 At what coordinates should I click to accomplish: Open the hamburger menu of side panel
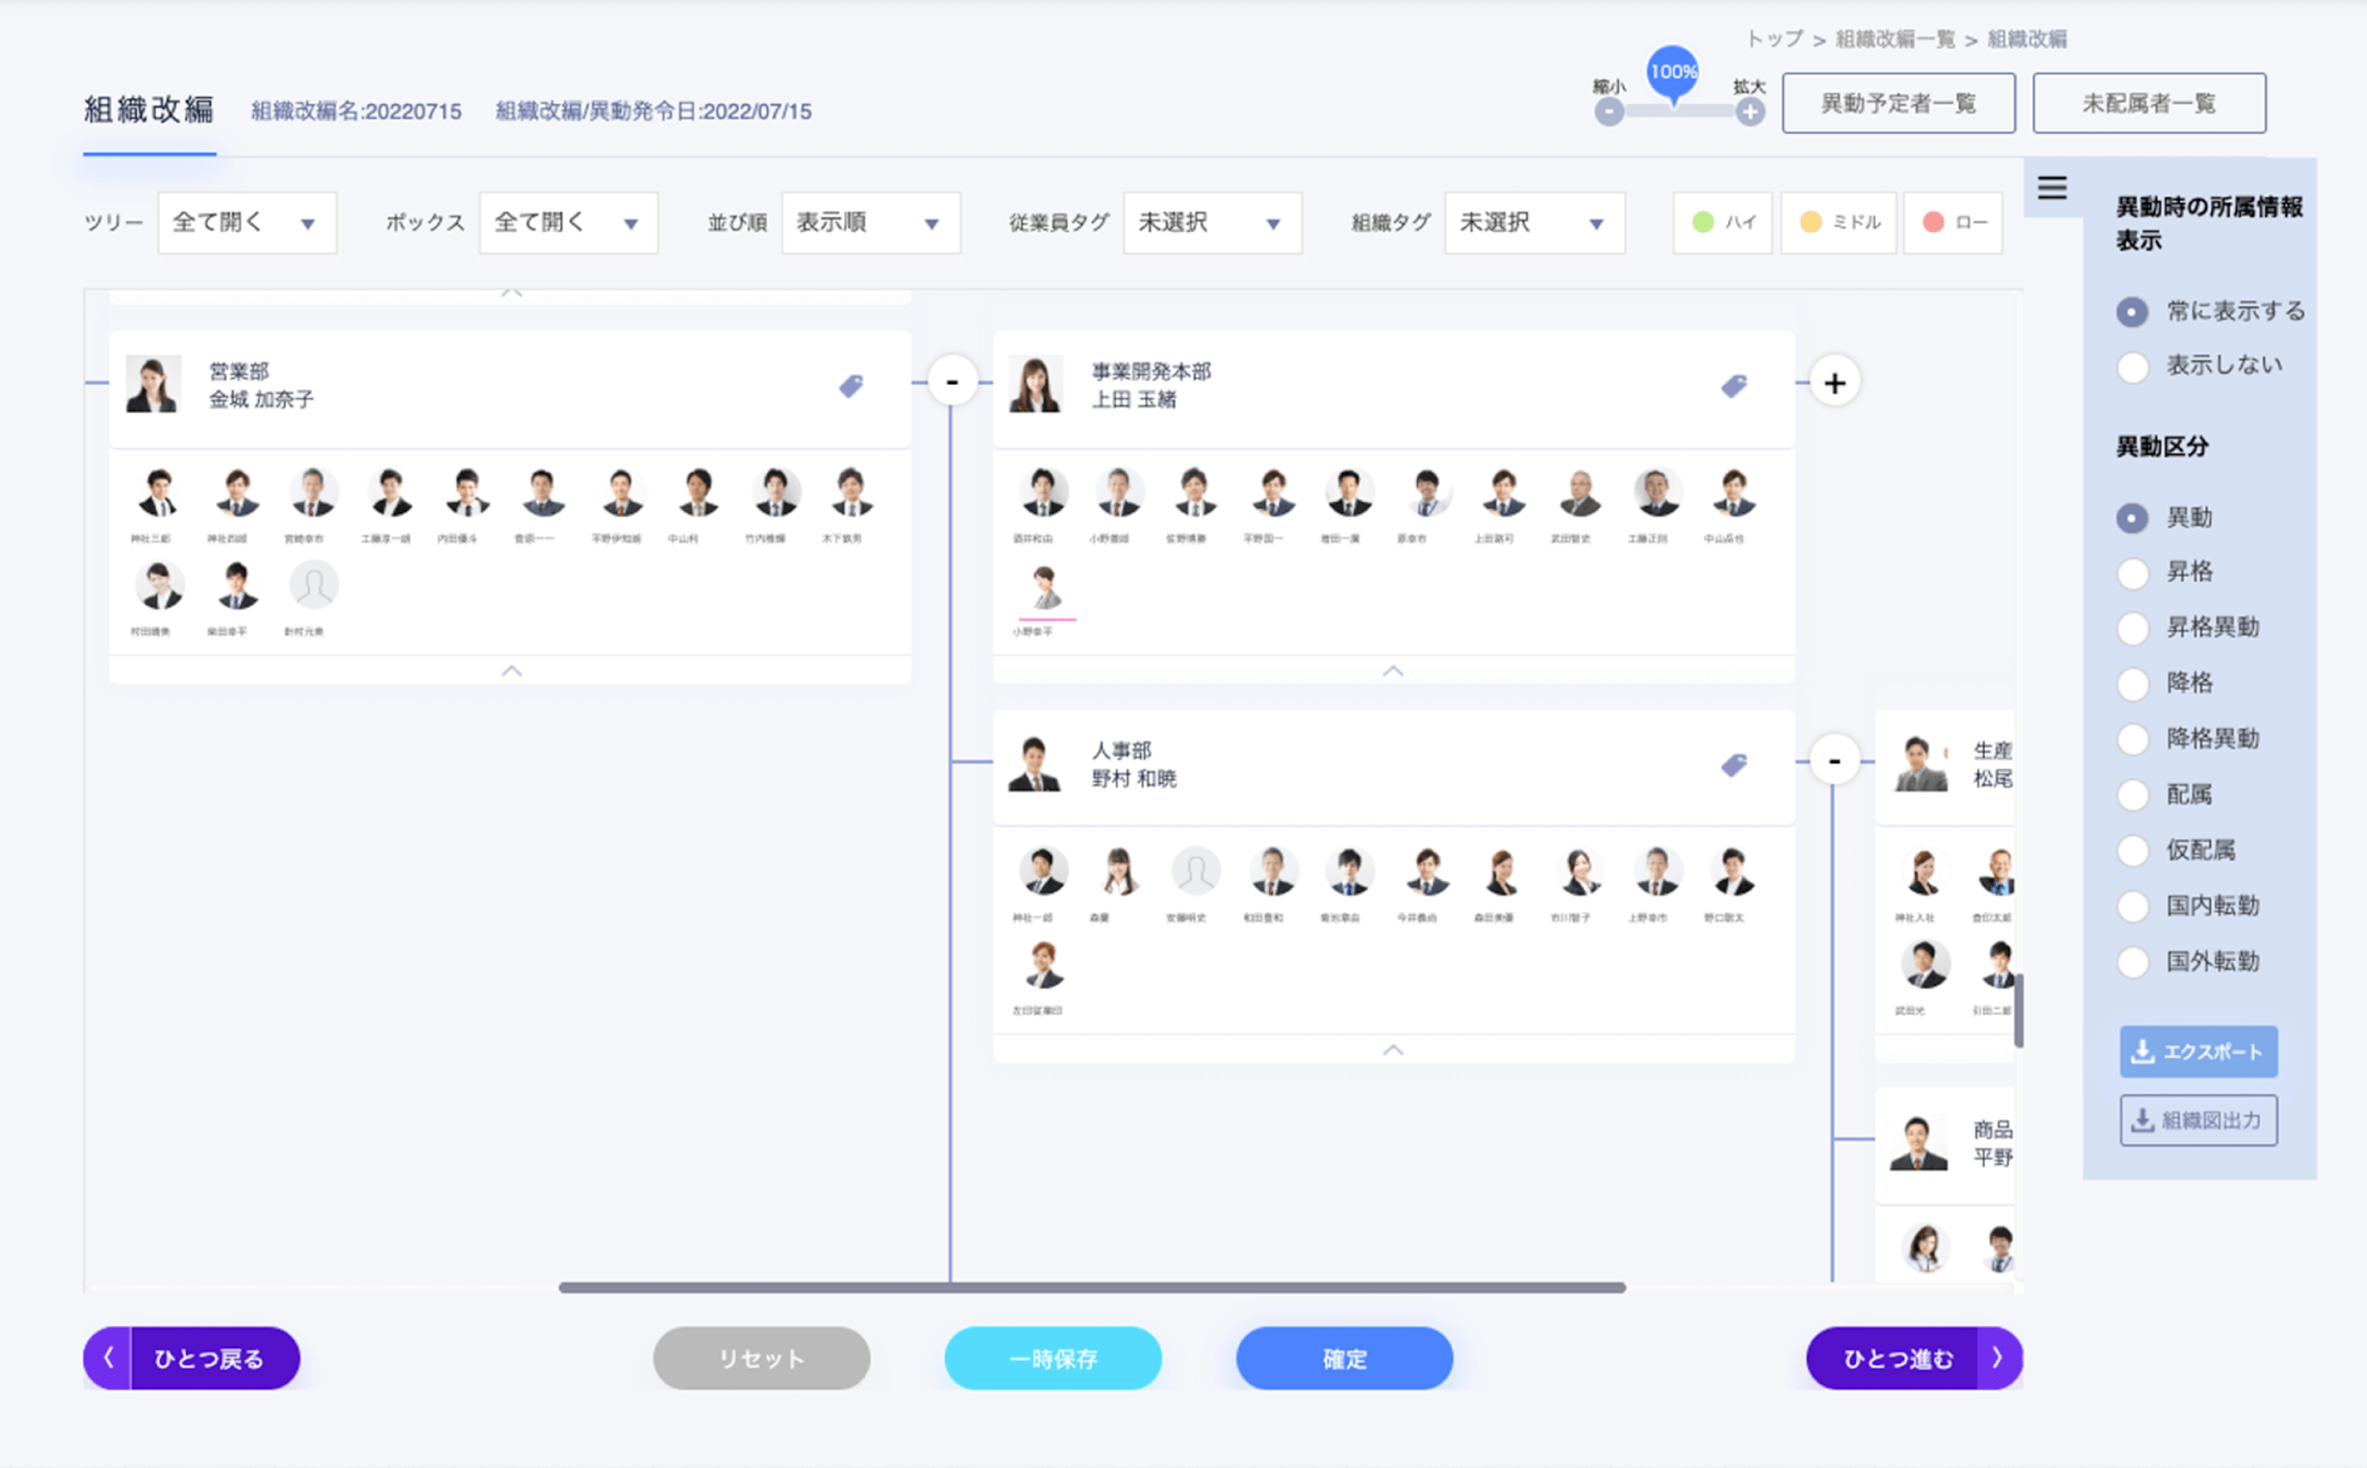point(2051,187)
